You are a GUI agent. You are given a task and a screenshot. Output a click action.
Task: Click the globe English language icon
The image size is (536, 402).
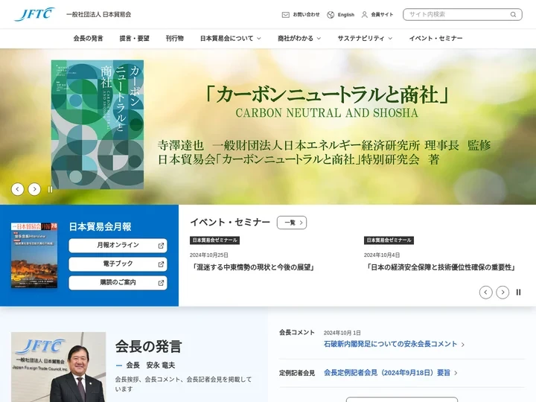pos(331,15)
